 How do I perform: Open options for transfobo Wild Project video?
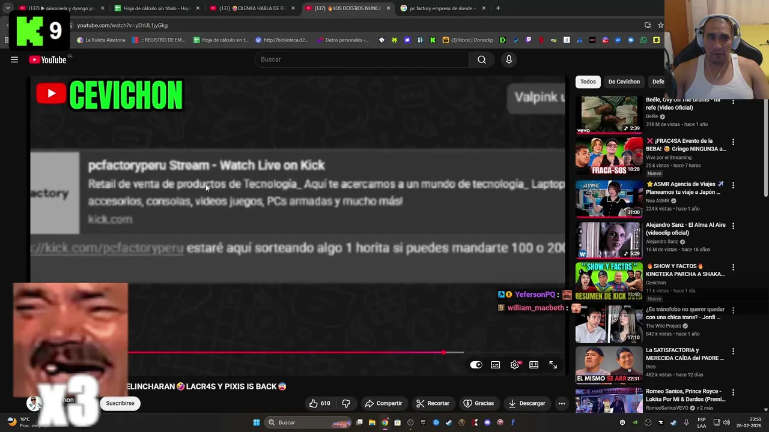(733, 310)
